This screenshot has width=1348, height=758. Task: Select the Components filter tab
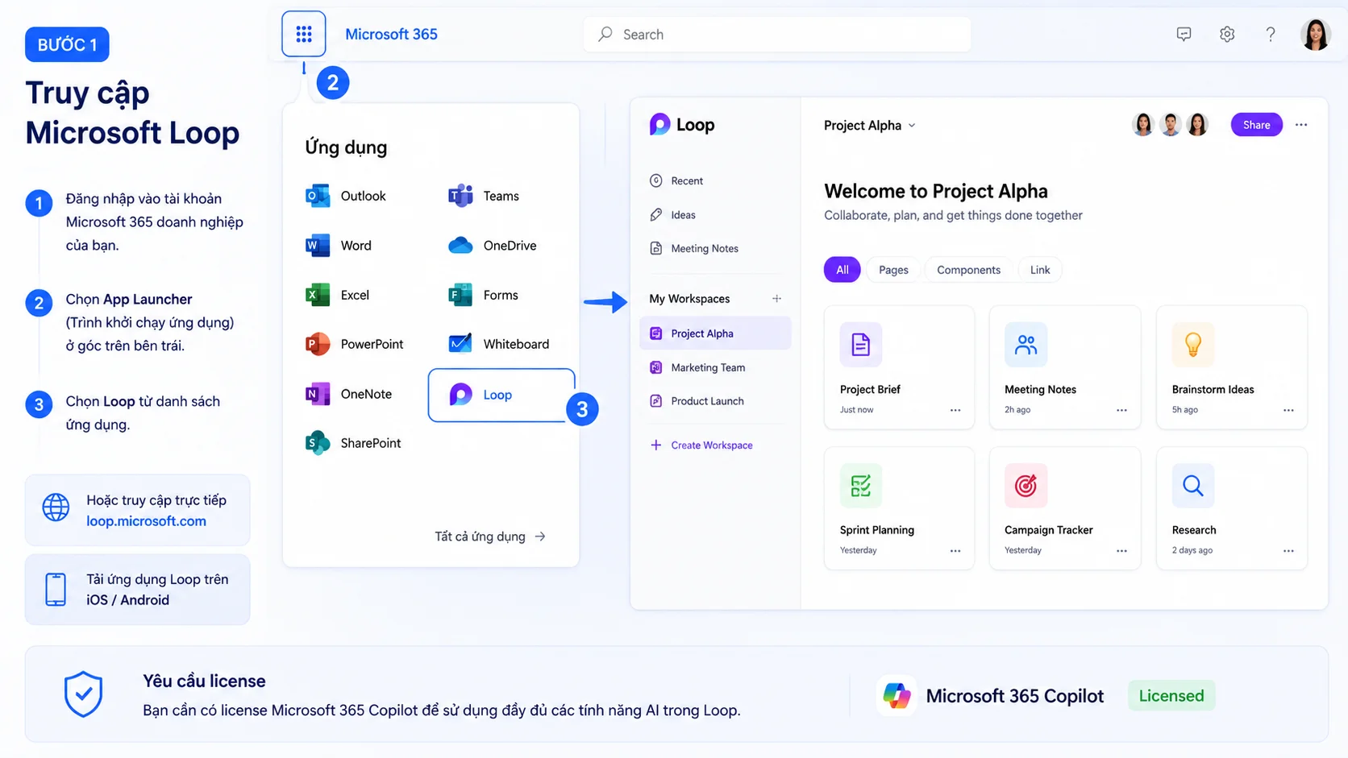[968, 270]
